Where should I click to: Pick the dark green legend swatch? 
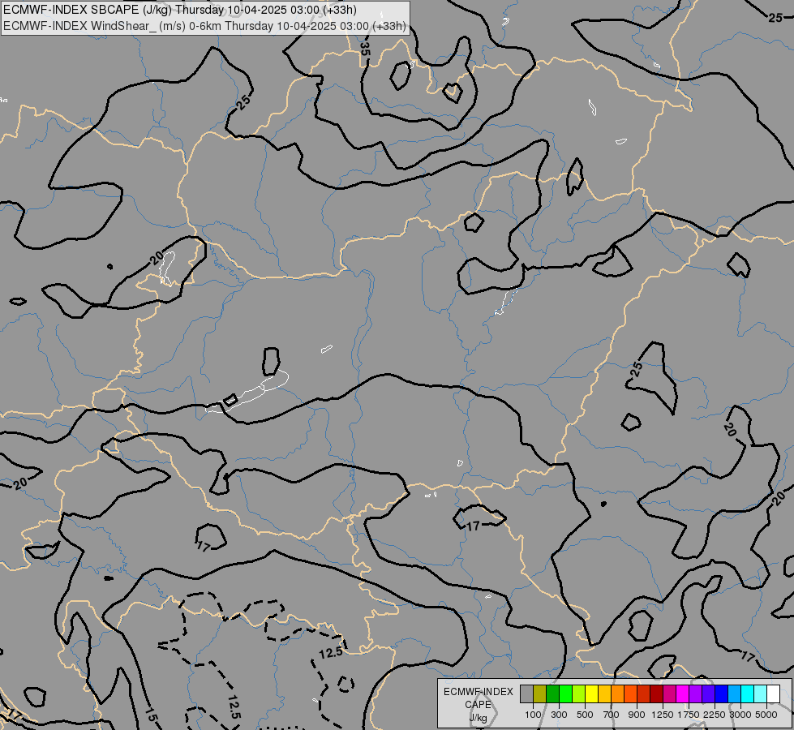tap(553, 694)
